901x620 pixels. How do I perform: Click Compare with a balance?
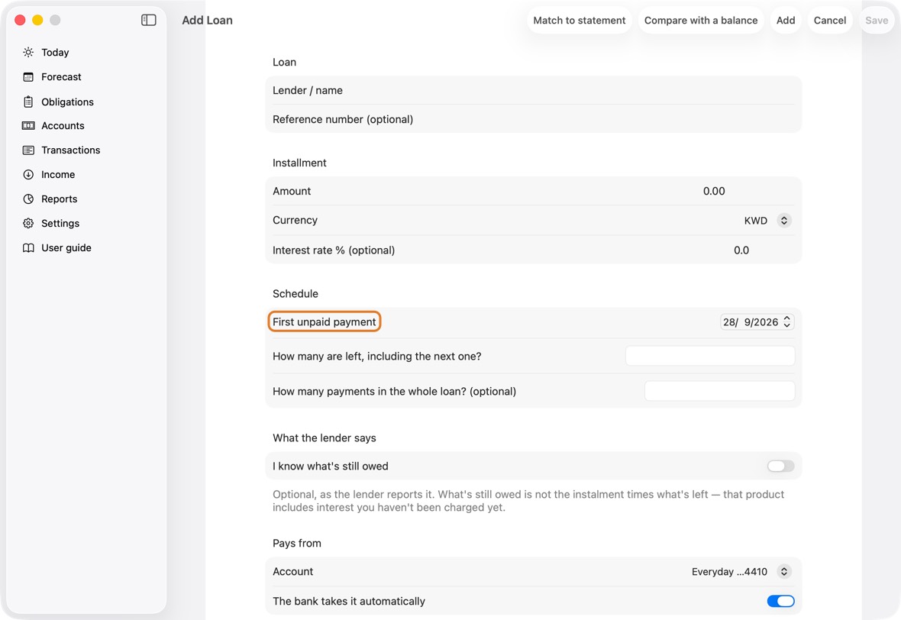(x=700, y=20)
